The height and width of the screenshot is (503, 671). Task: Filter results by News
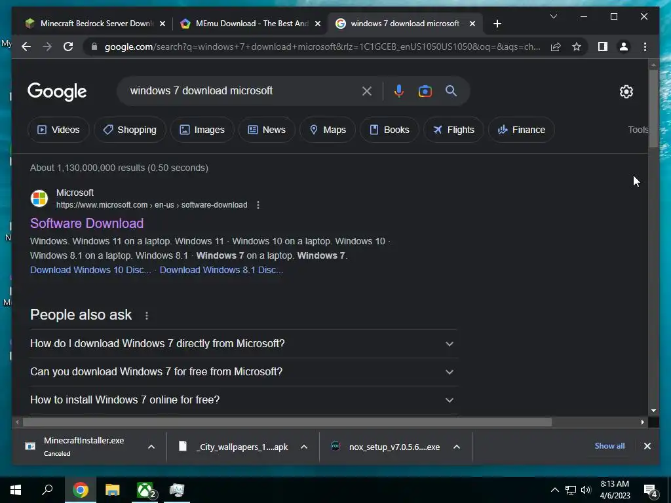267,130
